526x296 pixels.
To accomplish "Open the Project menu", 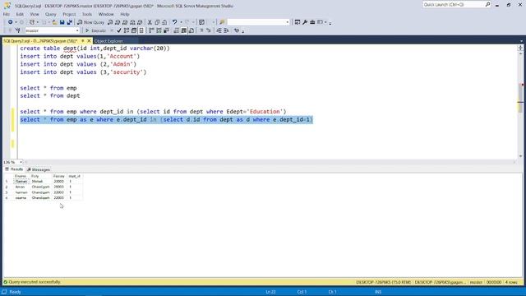I will click(69, 14).
